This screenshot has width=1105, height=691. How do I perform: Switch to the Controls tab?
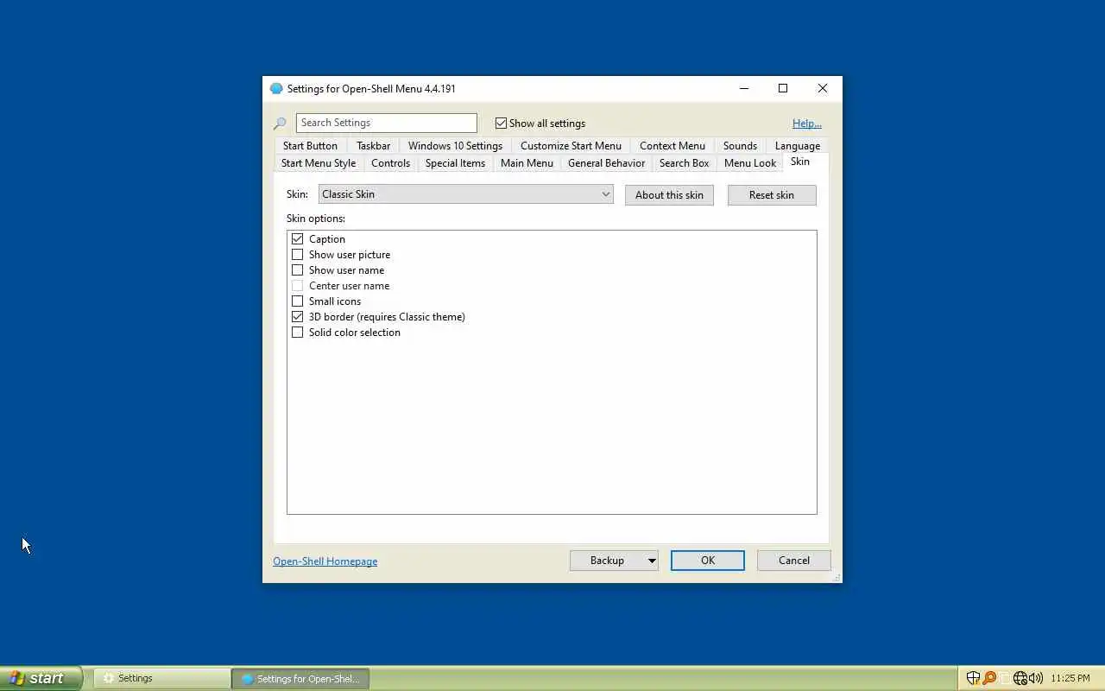pos(390,162)
